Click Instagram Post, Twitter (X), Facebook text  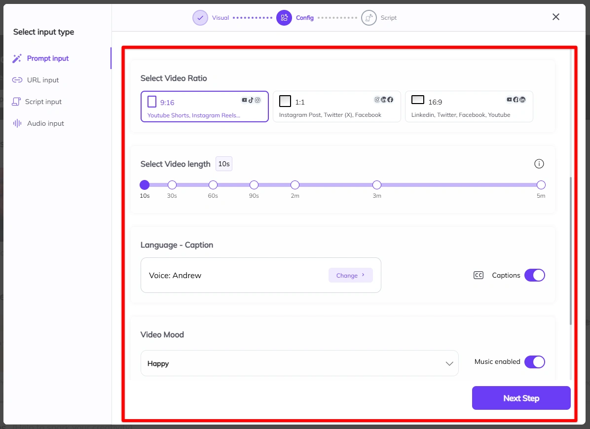330,115
